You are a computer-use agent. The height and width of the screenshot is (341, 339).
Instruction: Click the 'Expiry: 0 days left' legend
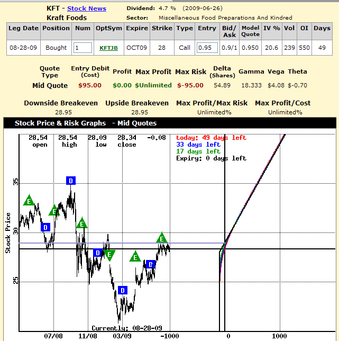[211, 158]
